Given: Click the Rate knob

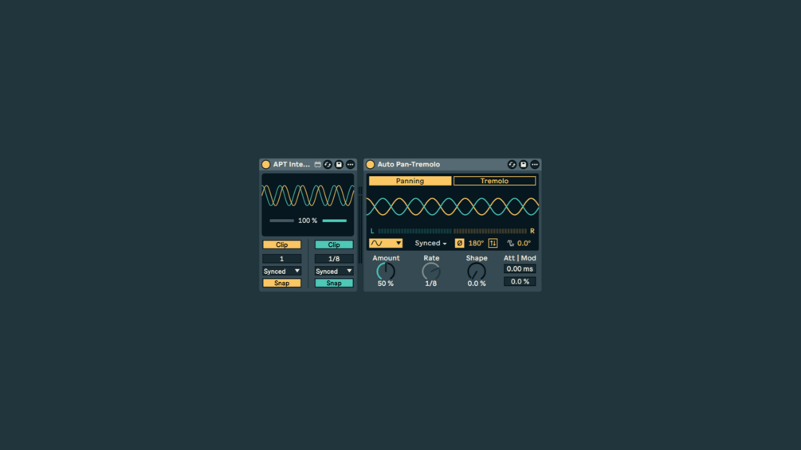Looking at the screenshot, I should (x=431, y=272).
